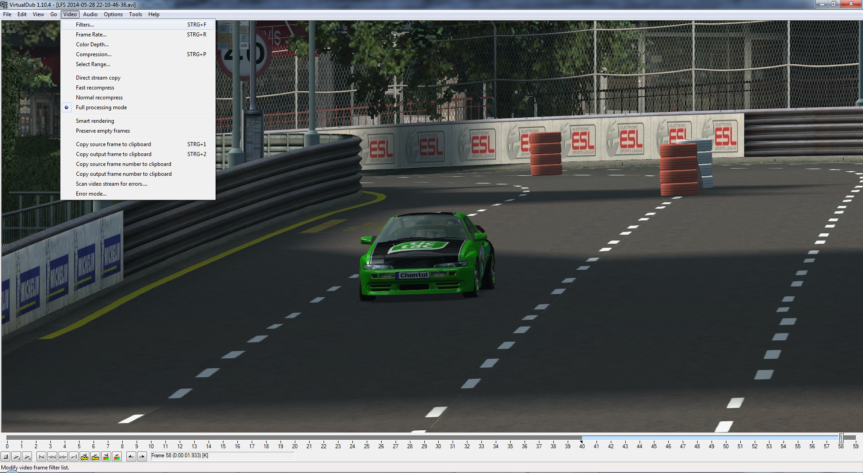The height and width of the screenshot is (473, 863).
Task: Open the Options menu
Action: (x=113, y=14)
